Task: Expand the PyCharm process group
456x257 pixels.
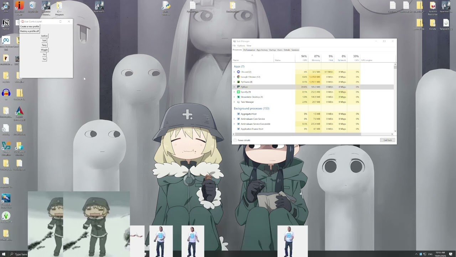Action: [x=234, y=82]
